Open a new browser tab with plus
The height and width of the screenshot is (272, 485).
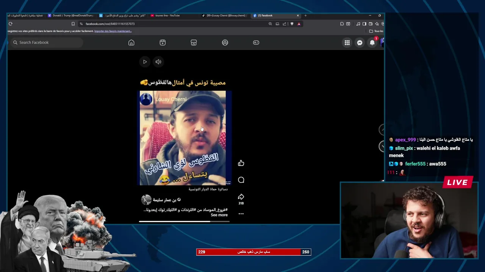tap(306, 15)
